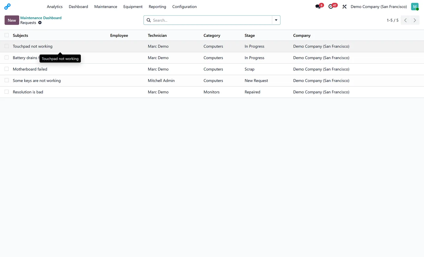The image size is (424, 257).
Task: Click Marc Demo in Motherboard failed row
Action: tap(158, 69)
